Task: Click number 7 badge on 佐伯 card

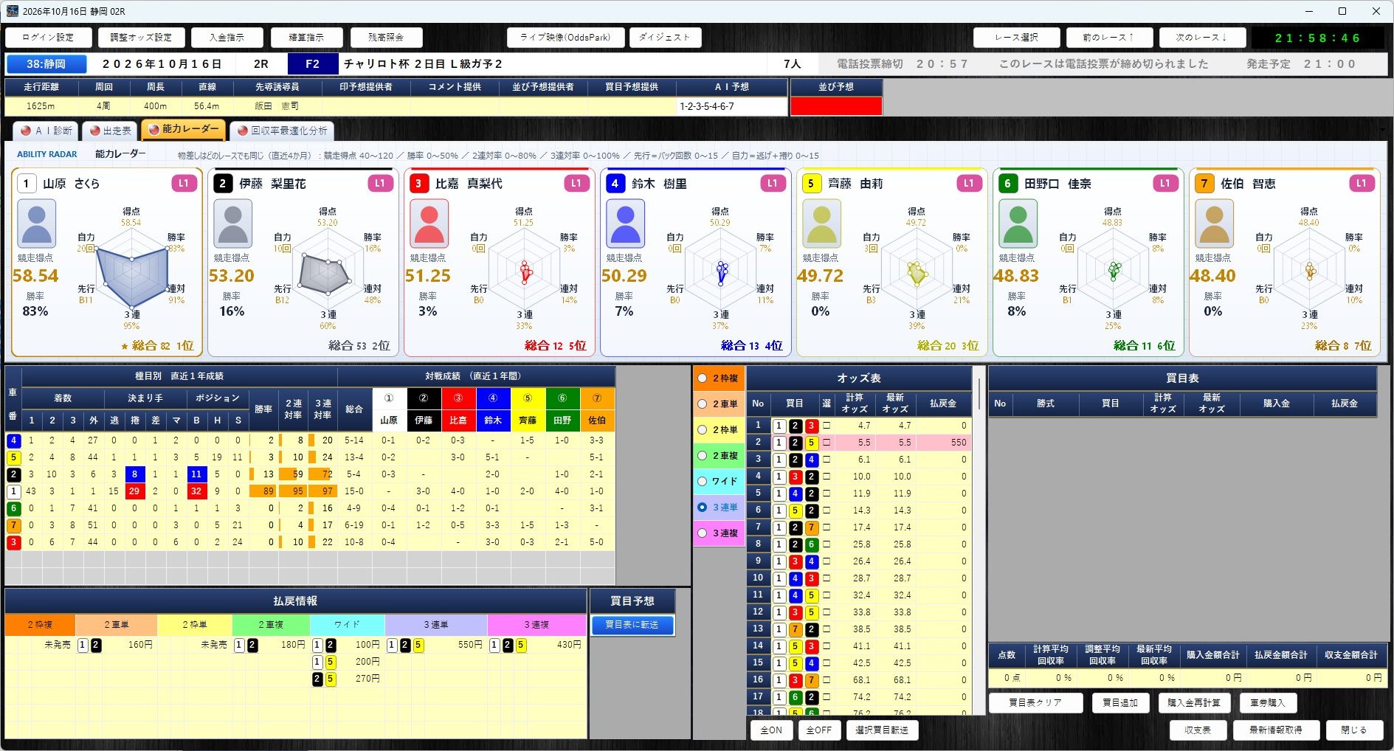Action: (x=1204, y=183)
